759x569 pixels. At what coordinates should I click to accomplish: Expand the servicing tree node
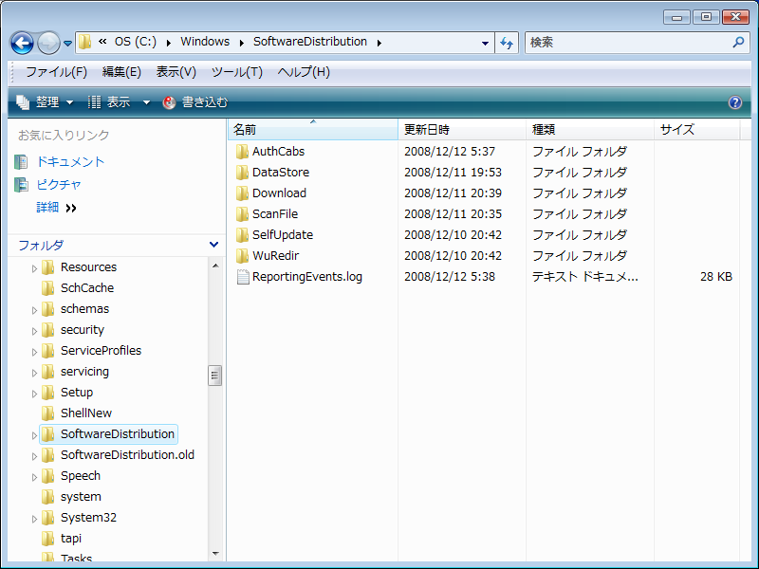pyautogui.click(x=34, y=373)
